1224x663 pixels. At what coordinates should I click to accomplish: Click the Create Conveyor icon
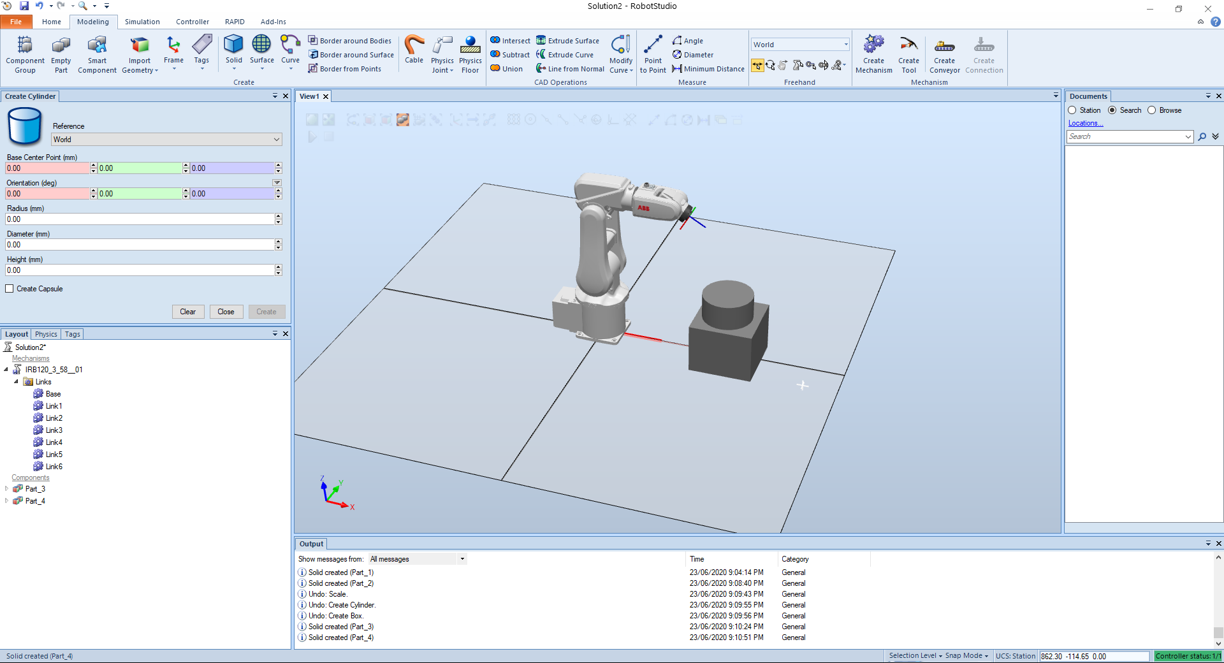[x=944, y=46]
